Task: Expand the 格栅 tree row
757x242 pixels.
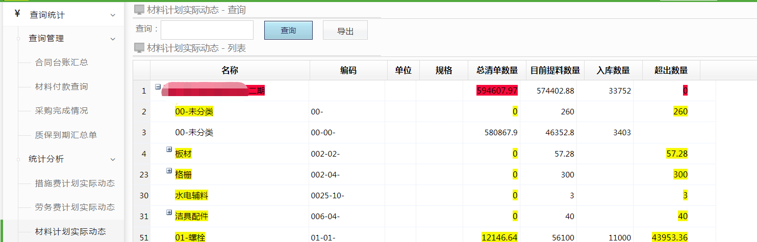Action: pyautogui.click(x=169, y=171)
